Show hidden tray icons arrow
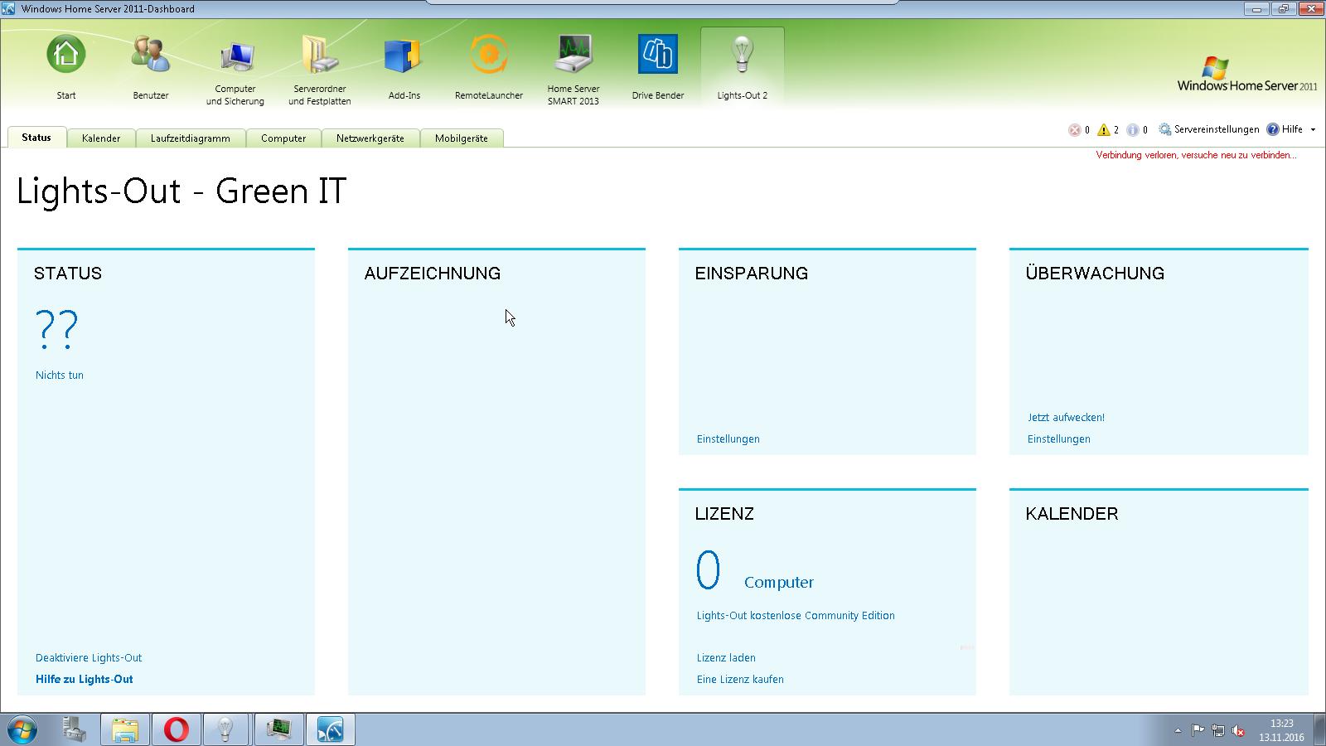 pyautogui.click(x=1178, y=731)
